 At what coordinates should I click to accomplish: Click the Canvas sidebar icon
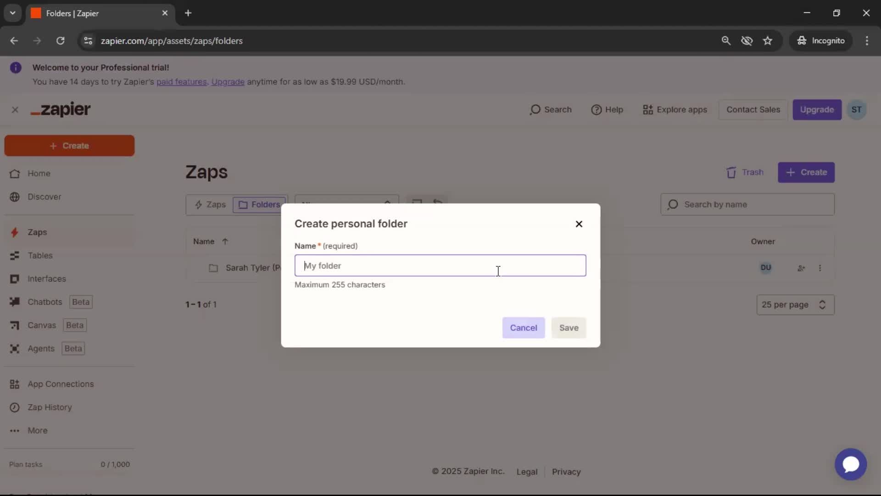tap(15, 325)
